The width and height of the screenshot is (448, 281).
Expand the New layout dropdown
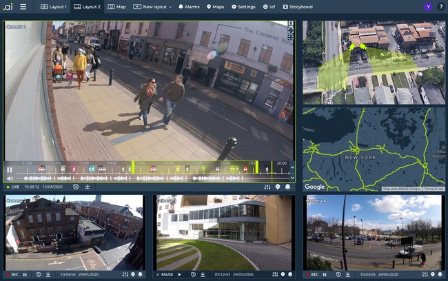coord(152,7)
